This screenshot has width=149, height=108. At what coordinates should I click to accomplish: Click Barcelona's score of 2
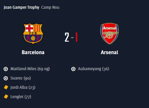67,37
